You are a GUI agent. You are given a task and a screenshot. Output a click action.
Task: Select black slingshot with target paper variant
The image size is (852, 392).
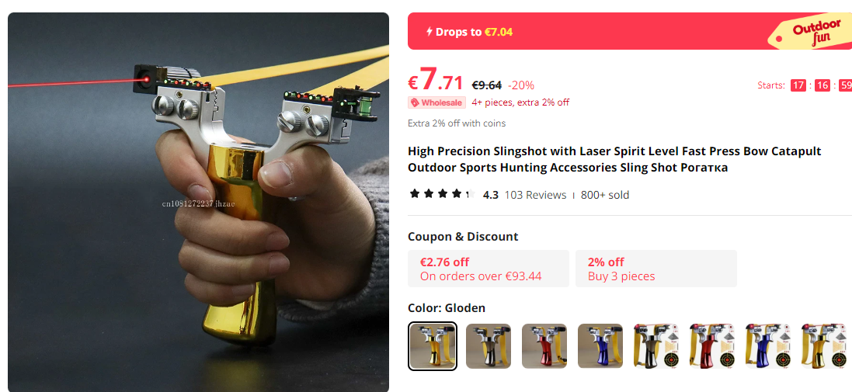pyautogui.click(x=656, y=346)
